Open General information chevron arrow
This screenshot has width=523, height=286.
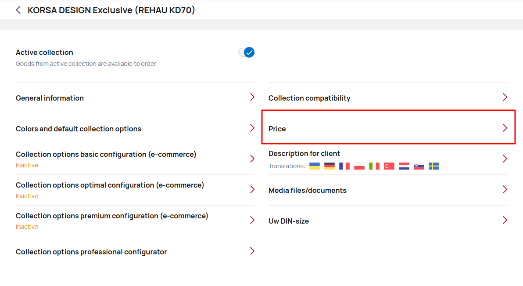[x=252, y=97]
